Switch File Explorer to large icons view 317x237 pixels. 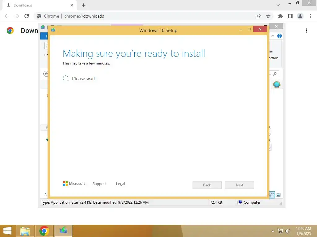click(278, 195)
